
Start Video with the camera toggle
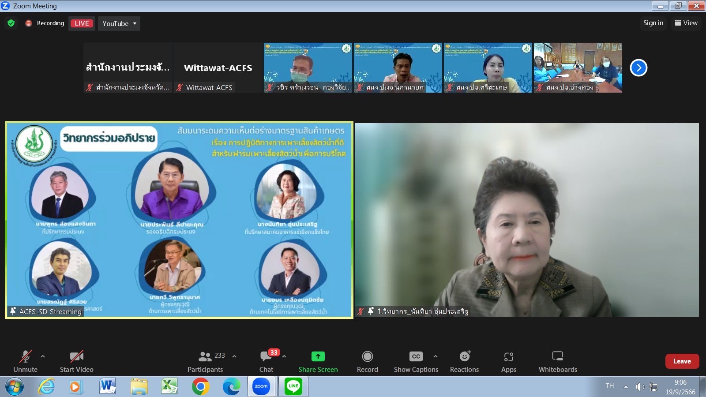click(x=77, y=361)
